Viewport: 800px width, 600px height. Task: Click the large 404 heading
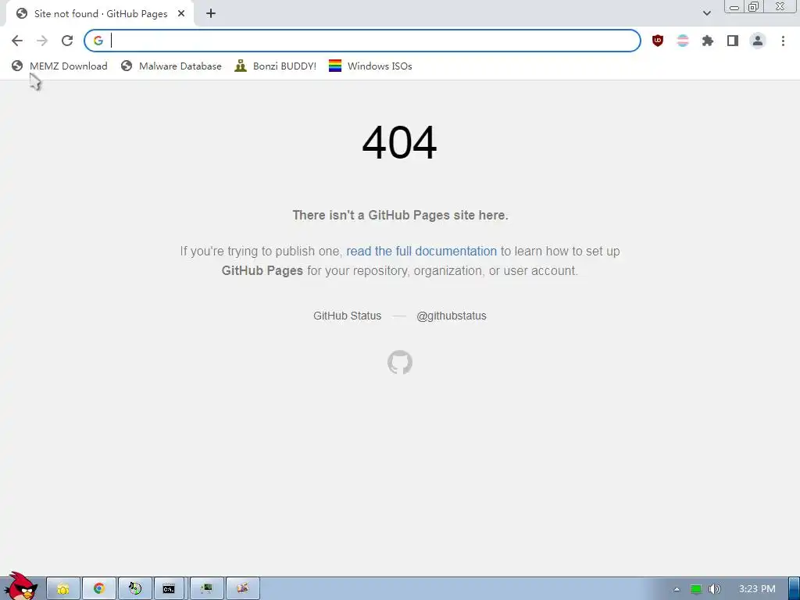point(399,143)
